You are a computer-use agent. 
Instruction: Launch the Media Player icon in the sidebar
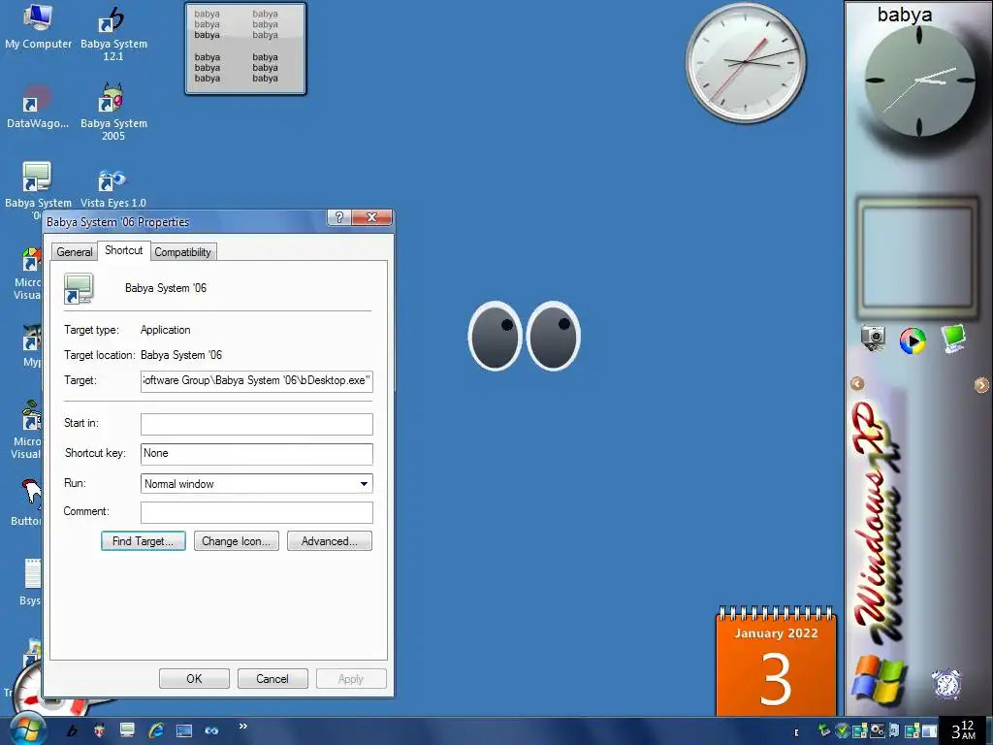click(x=913, y=340)
